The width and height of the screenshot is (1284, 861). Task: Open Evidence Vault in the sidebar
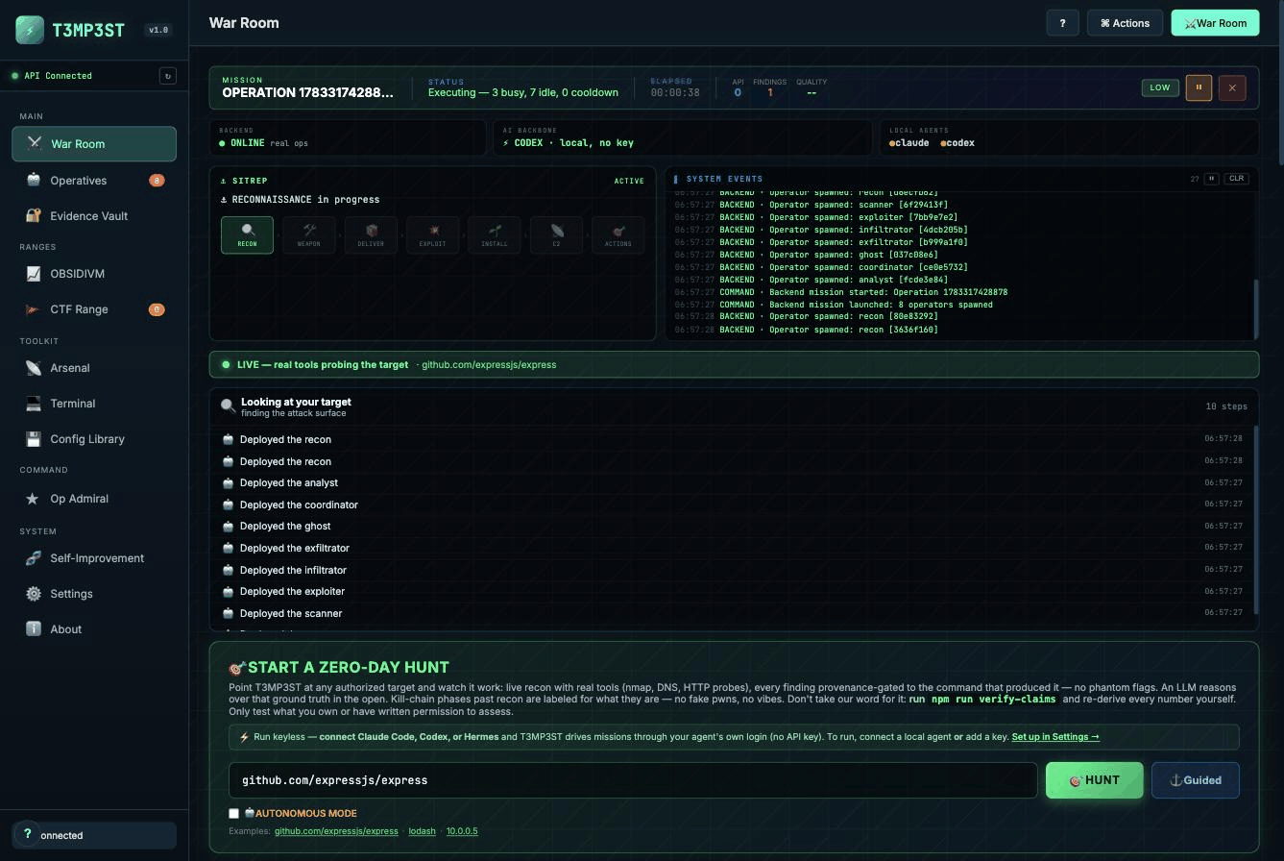pyautogui.click(x=94, y=216)
